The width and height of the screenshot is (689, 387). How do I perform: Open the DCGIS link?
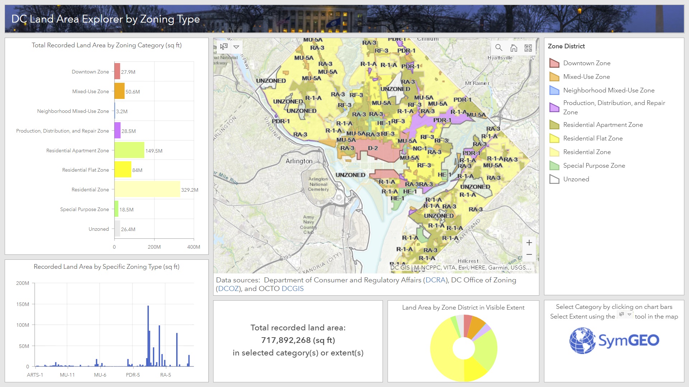tap(292, 288)
